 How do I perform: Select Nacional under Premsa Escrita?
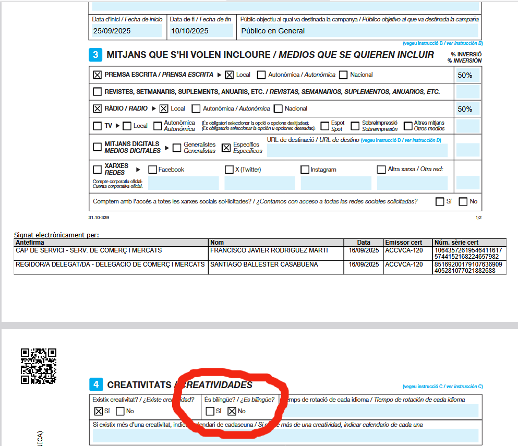coord(343,75)
